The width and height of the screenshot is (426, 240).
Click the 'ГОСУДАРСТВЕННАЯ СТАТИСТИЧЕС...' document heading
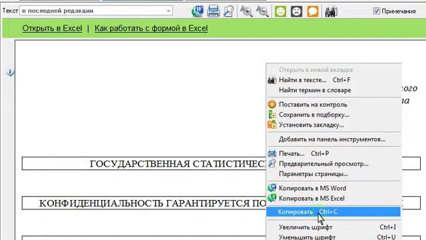tap(178, 164)
